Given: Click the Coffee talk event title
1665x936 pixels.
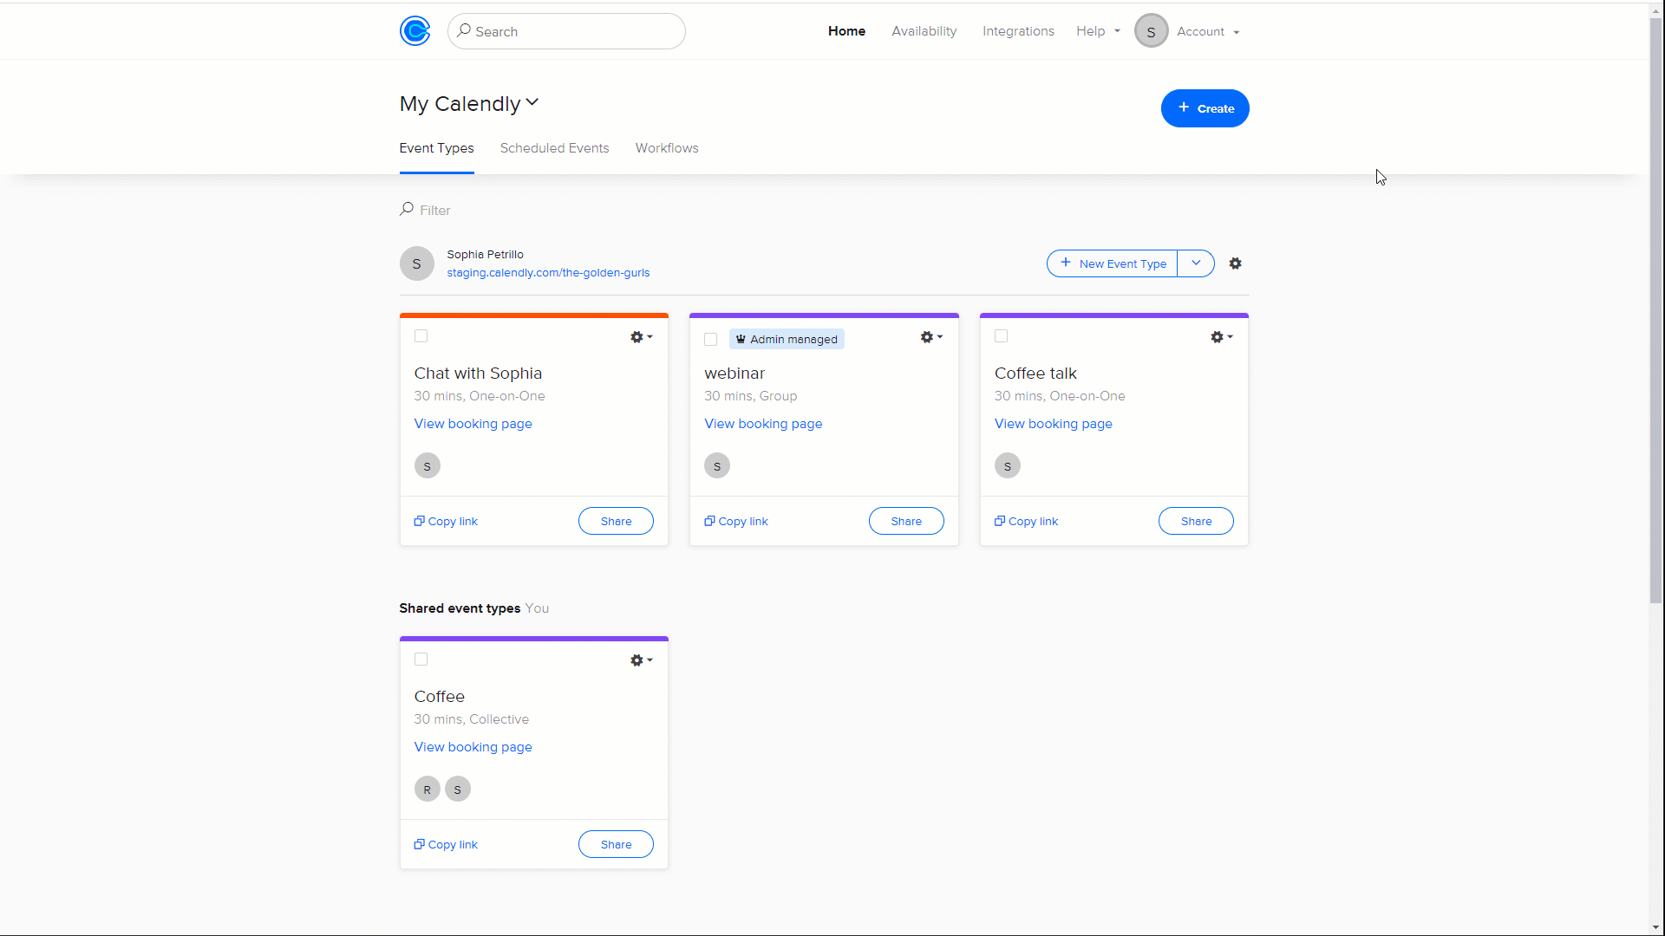Looking at the screenshot, I should 1035,374.
